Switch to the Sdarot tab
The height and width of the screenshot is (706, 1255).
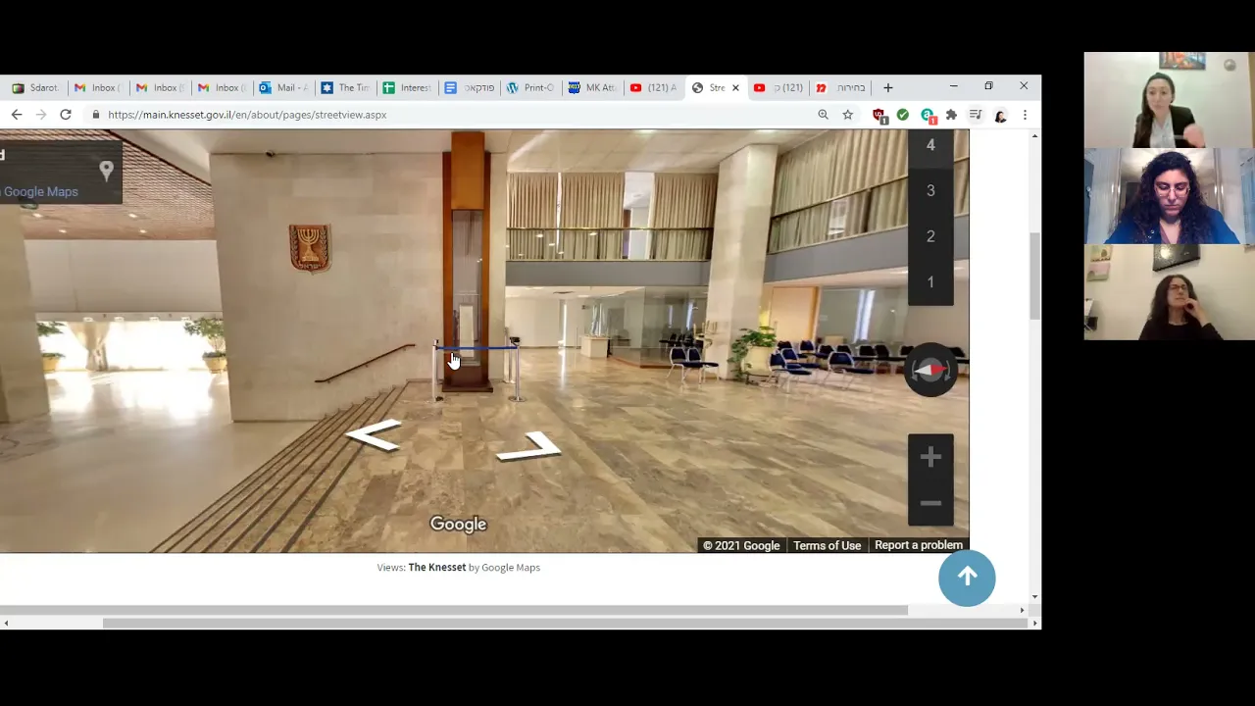(x=36, y=87)
